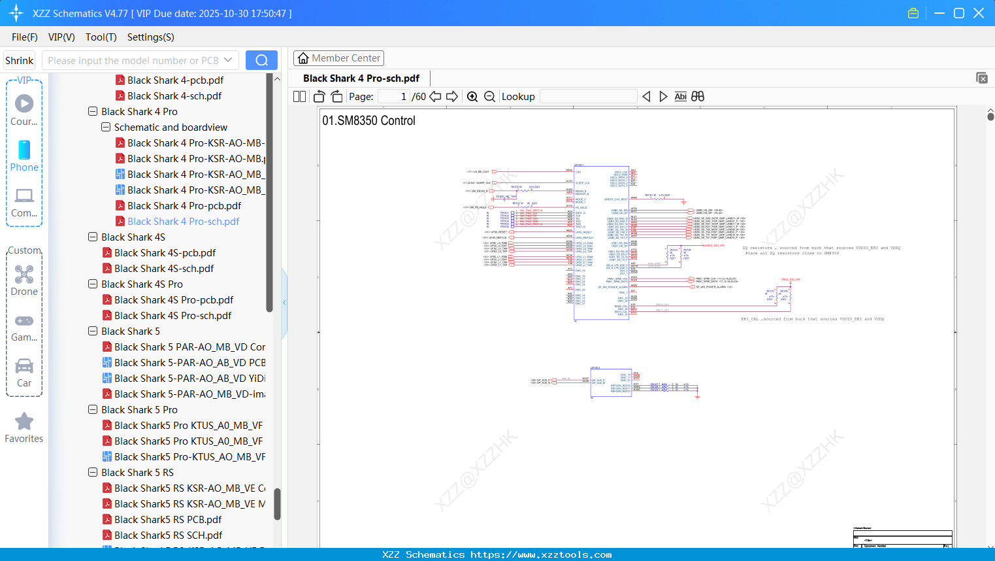Open Black Shark 4S Pro-pcb.pdf file
This screenshot has height=561, width=995.
[174, 300]
